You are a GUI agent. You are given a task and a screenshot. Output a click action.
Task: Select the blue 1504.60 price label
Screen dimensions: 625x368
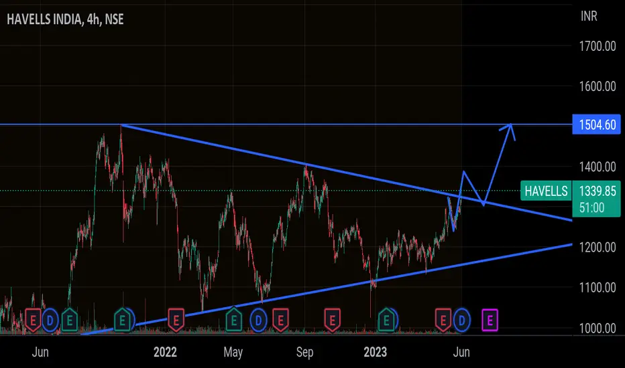pos(596,124)
